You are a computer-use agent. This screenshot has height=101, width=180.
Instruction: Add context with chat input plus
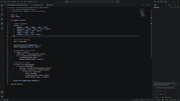click(x=155, y=94)
